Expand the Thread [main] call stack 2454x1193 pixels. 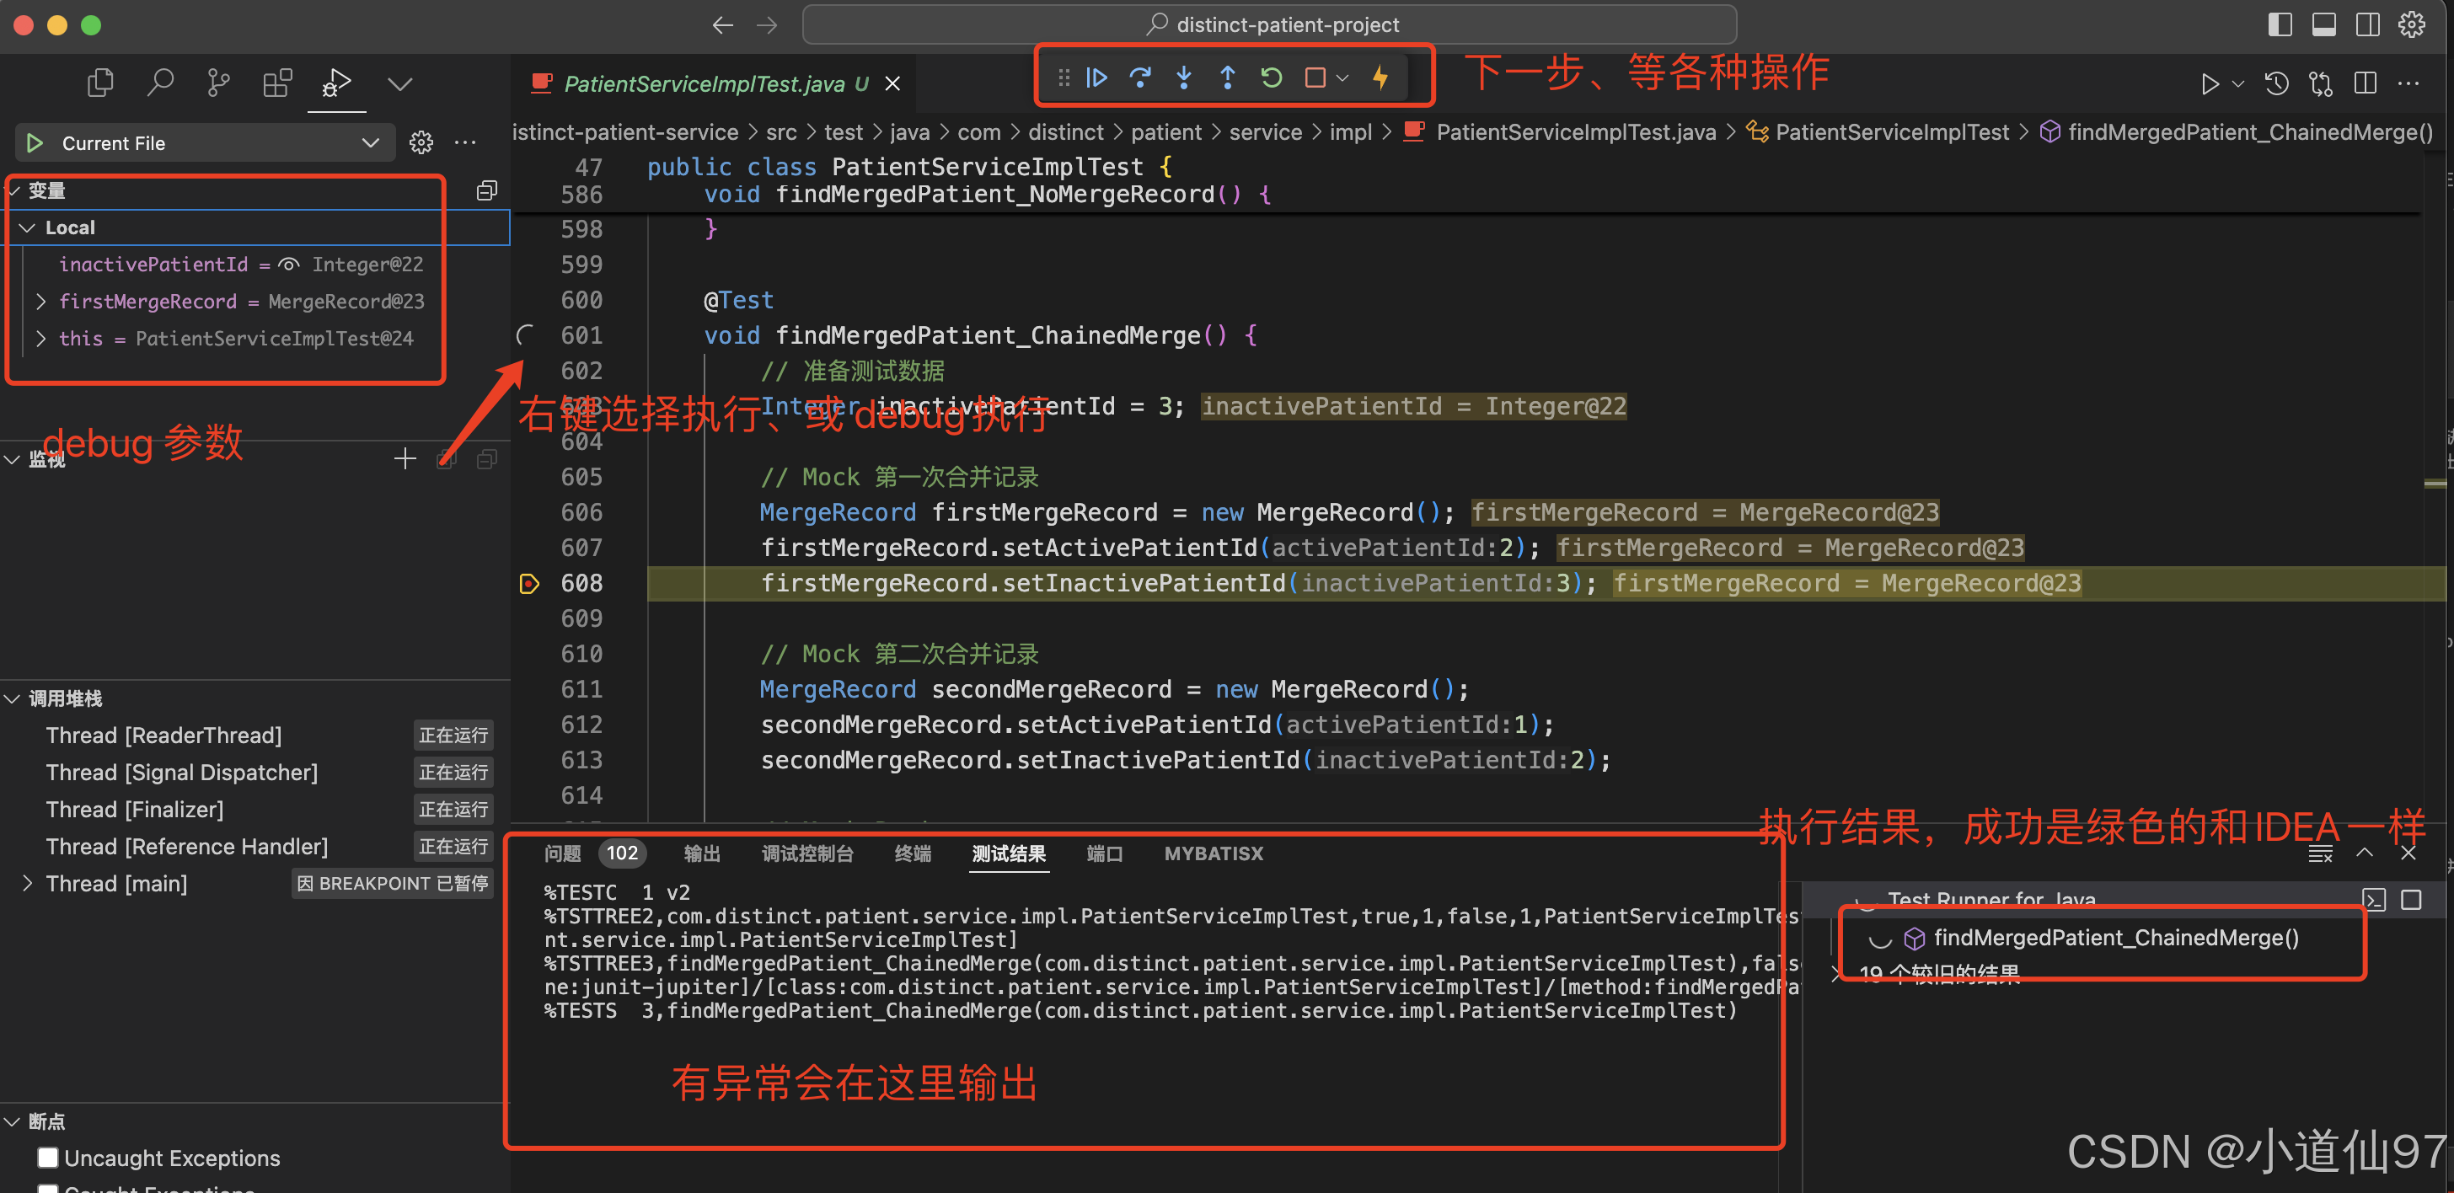pyautogui.click(x=28, y=884)
